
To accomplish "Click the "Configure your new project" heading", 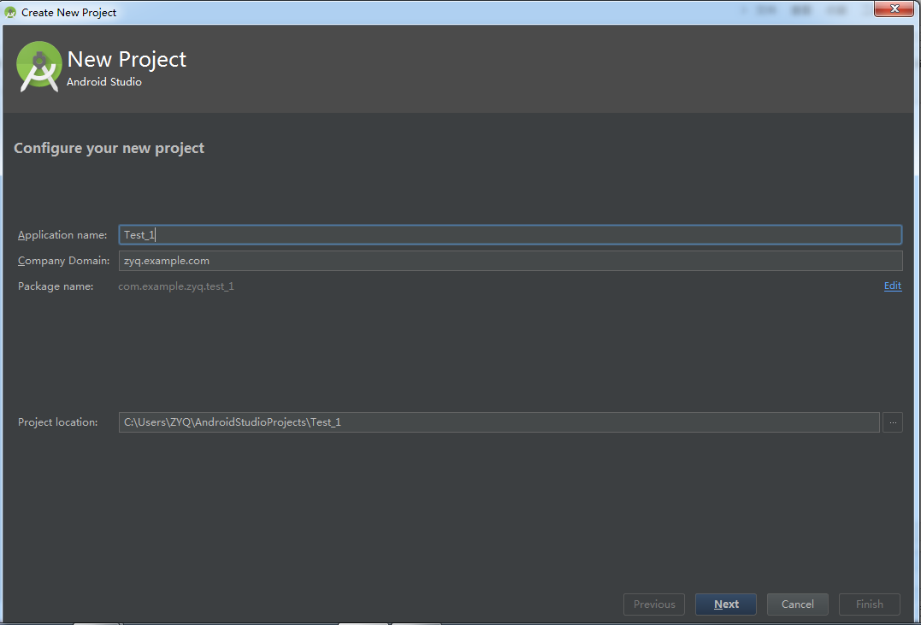I will pos(109,148).
